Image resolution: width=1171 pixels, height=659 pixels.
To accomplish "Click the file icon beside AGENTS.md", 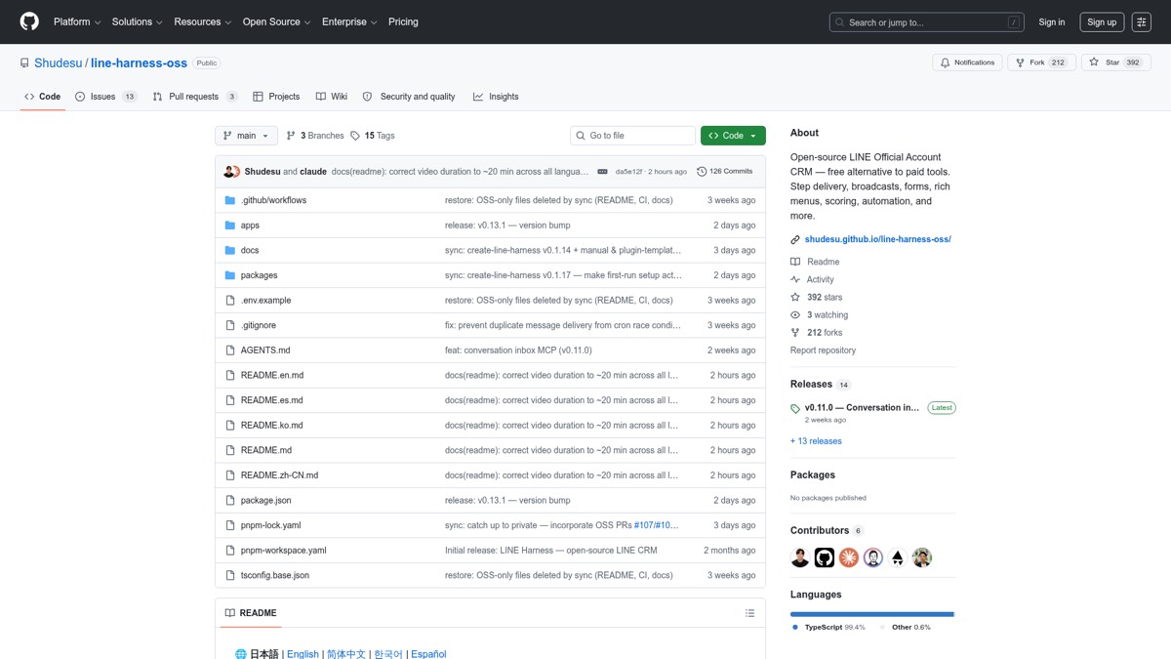I will tap(230, 350).
